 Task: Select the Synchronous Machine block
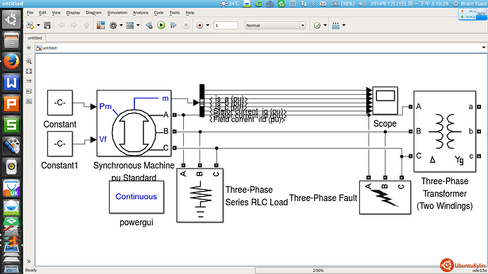pyautogui.click(x=134, y=123)
